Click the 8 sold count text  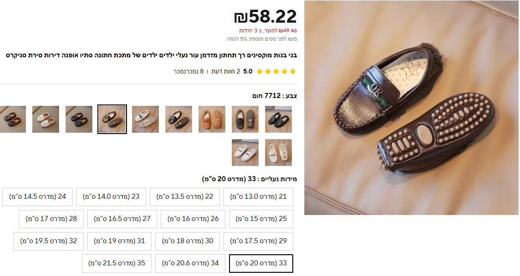[x=188, y=71]
